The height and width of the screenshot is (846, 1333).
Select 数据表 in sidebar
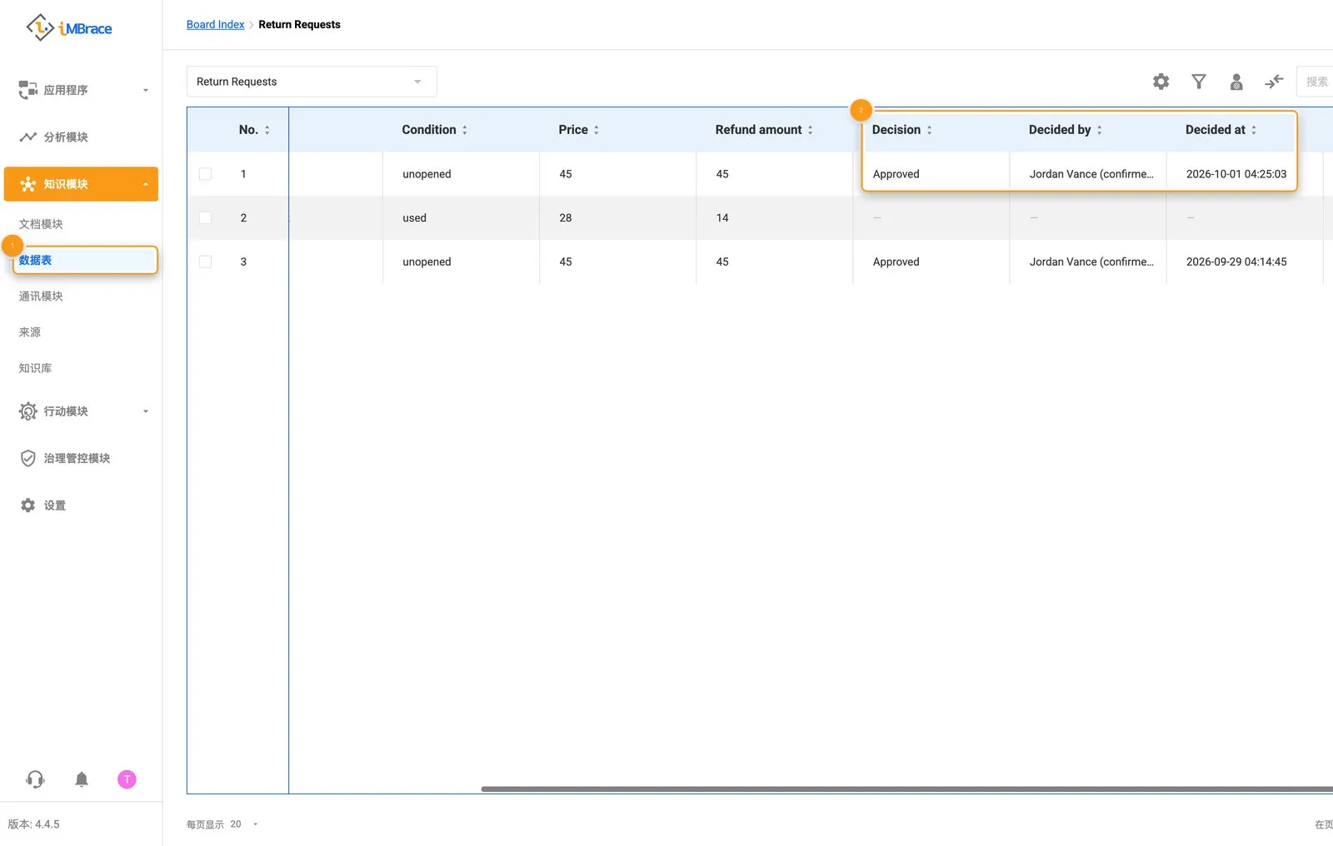85,260
